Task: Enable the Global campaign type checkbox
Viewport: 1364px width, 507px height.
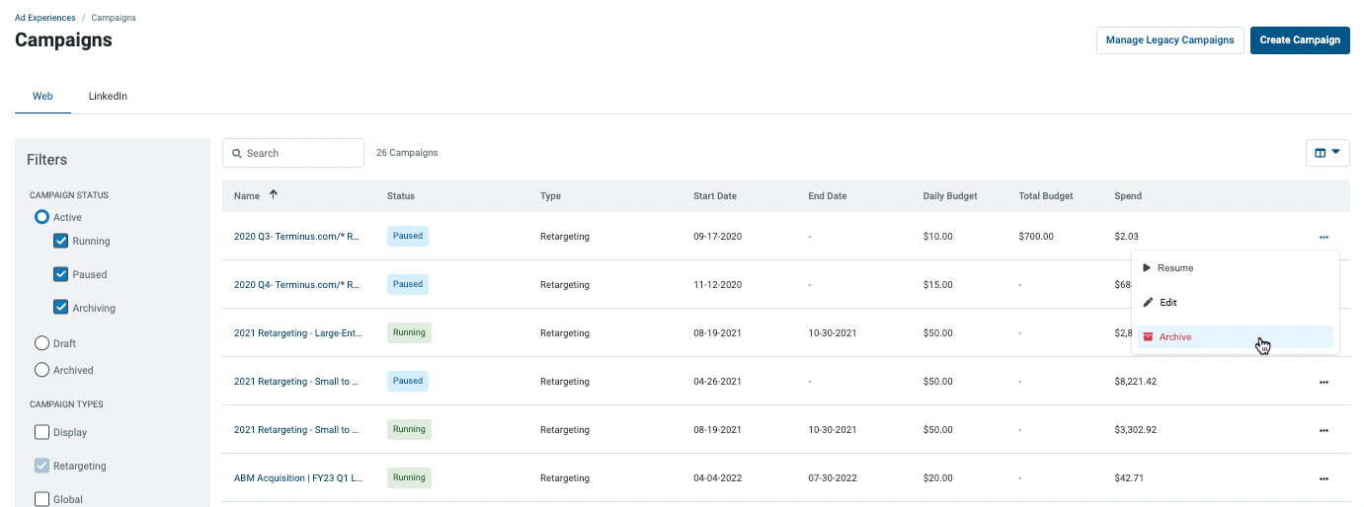Action: pos(41,499)
